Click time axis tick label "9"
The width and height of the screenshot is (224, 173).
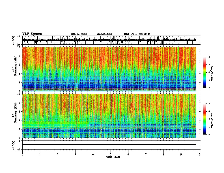(181, 154)
